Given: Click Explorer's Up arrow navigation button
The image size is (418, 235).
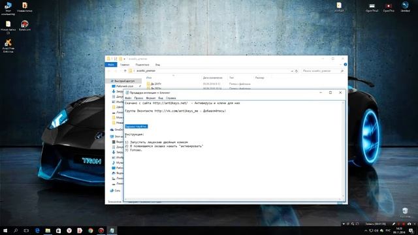Looking at the screenshot, I should point(125,71).
